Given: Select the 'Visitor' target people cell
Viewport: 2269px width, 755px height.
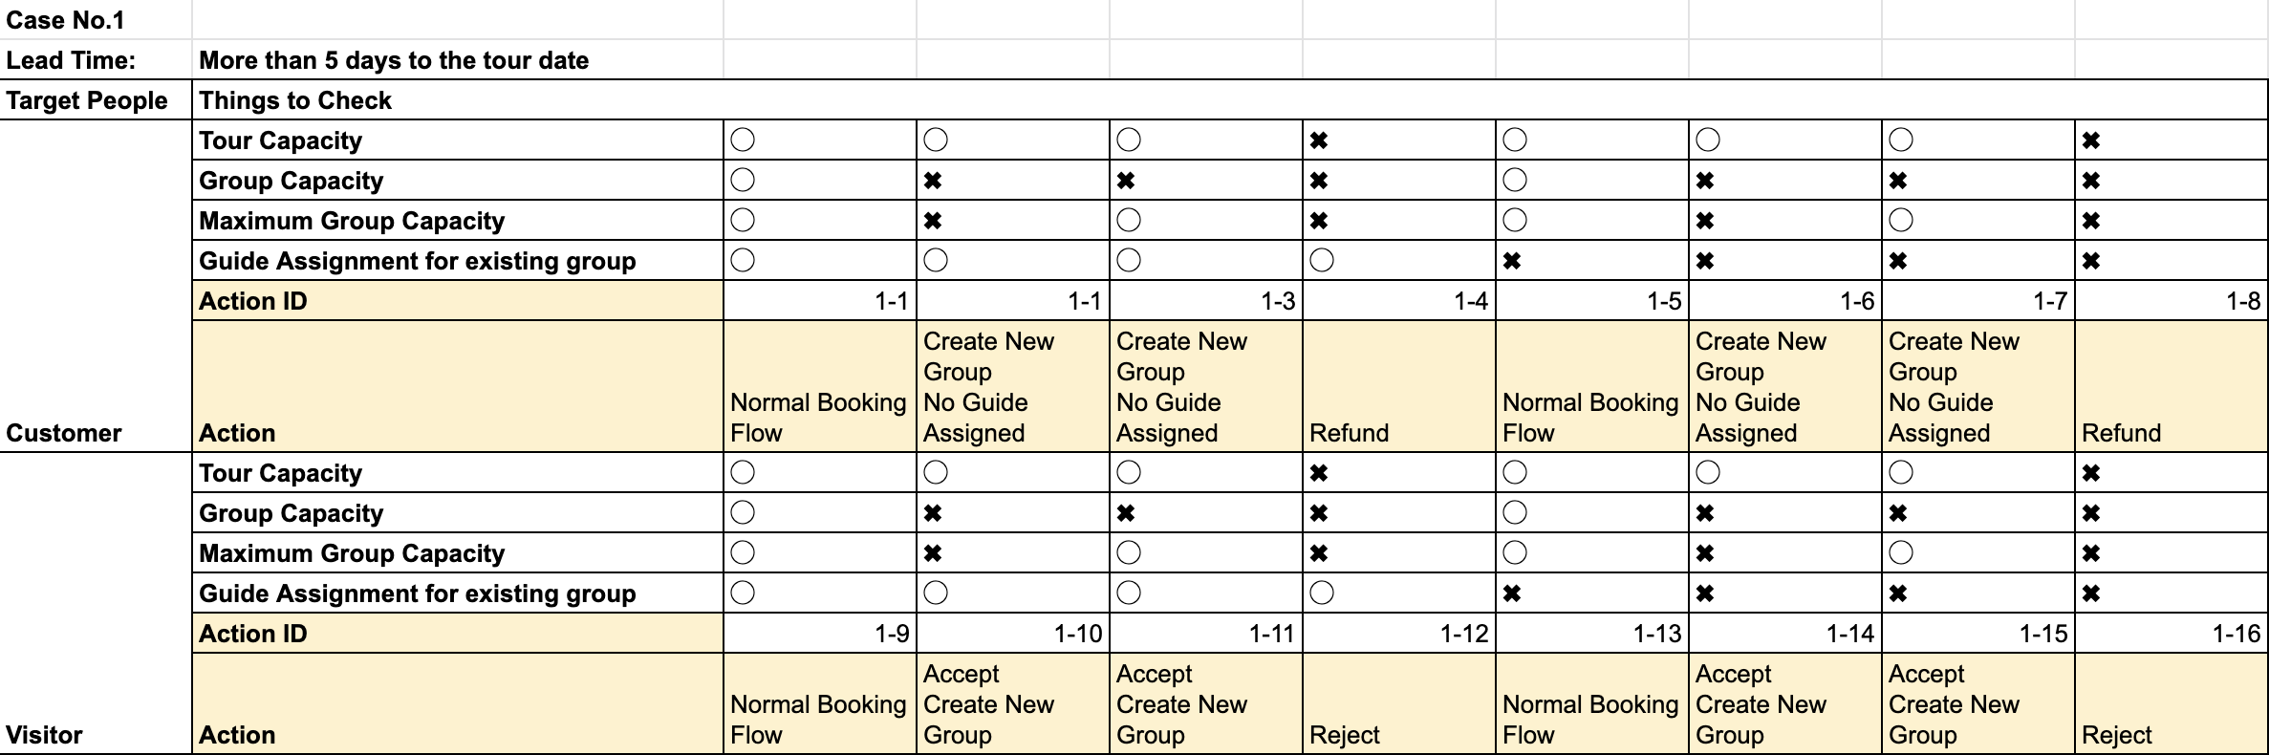Looking at the screenshot, I should click(44, 735).
